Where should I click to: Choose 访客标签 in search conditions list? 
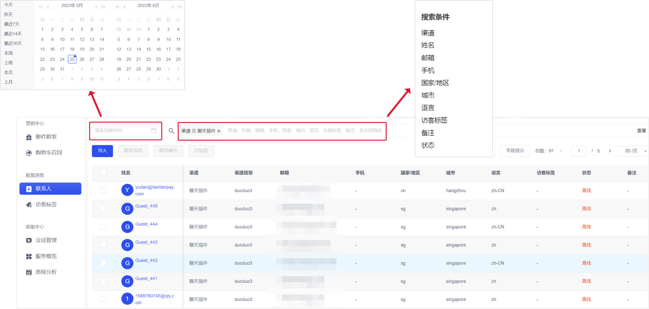434,120
